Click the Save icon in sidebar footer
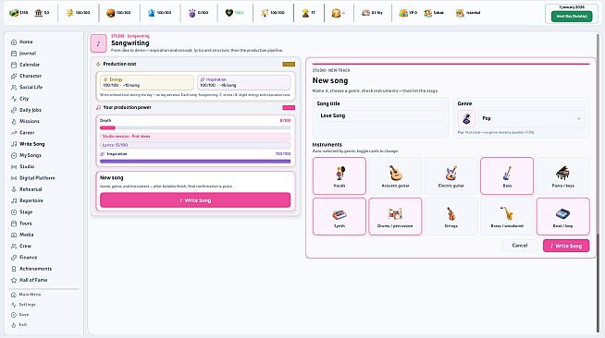 [x=14, y=315]
